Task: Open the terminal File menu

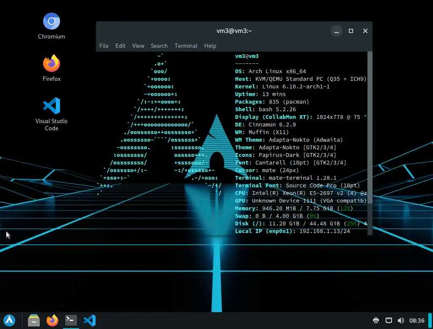Action: (104, 46)
